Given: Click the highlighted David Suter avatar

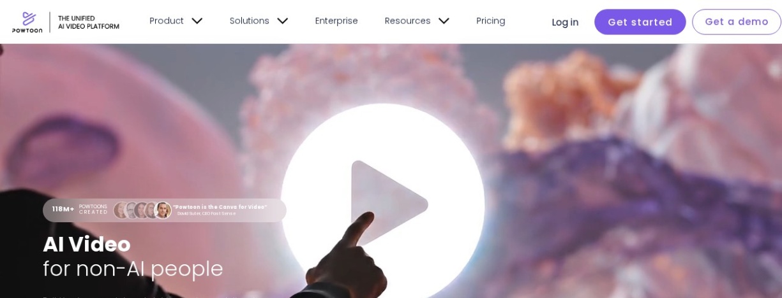Looking at the screenshot, I should click(163, 210).
